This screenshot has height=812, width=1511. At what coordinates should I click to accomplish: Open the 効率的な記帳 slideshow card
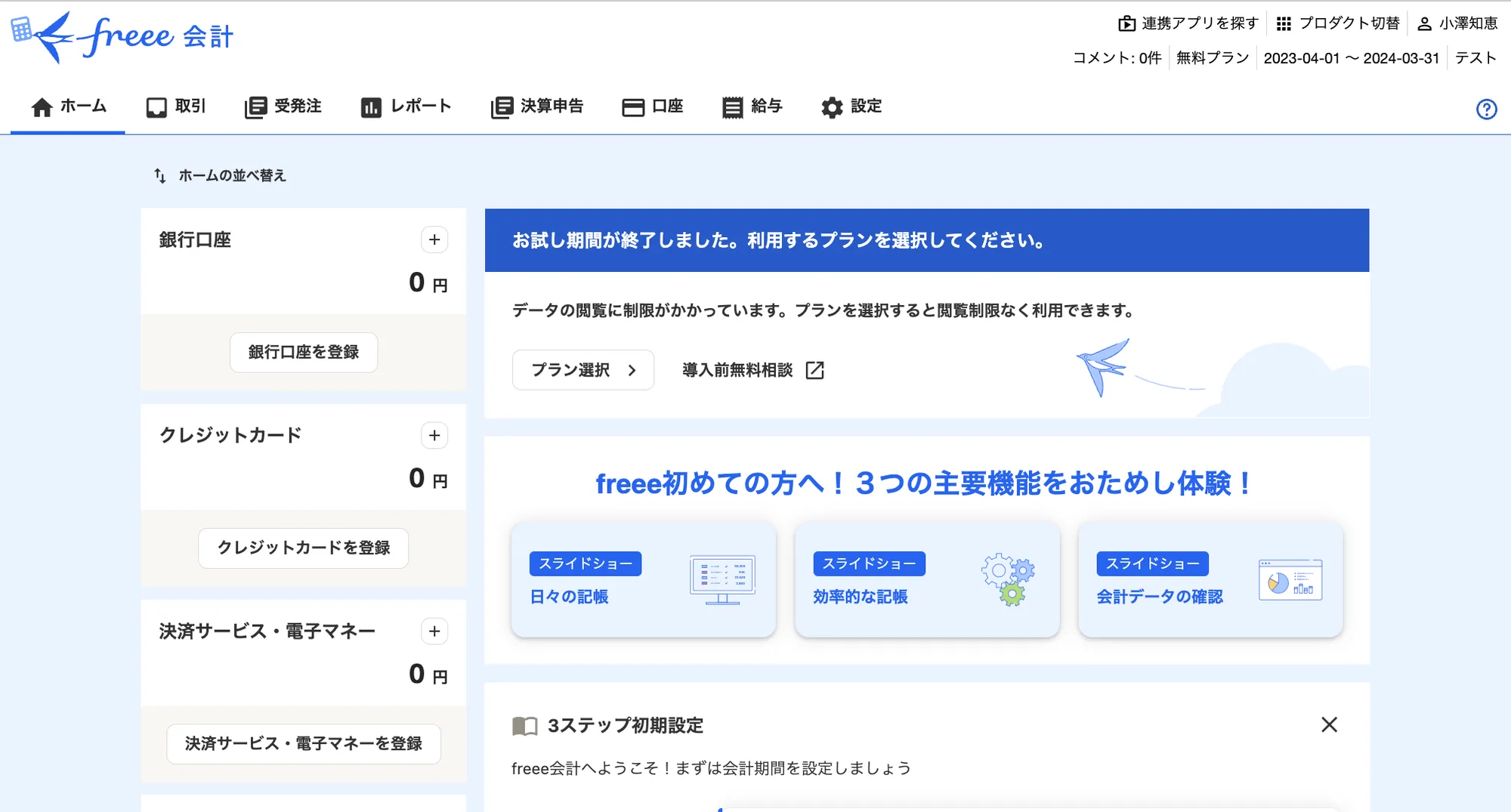[927, 579]
